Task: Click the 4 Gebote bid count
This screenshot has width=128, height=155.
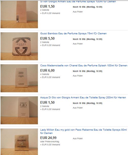Action: click(x=45, y=74)
